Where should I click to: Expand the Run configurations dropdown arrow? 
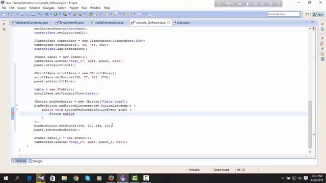click(60, 14)
